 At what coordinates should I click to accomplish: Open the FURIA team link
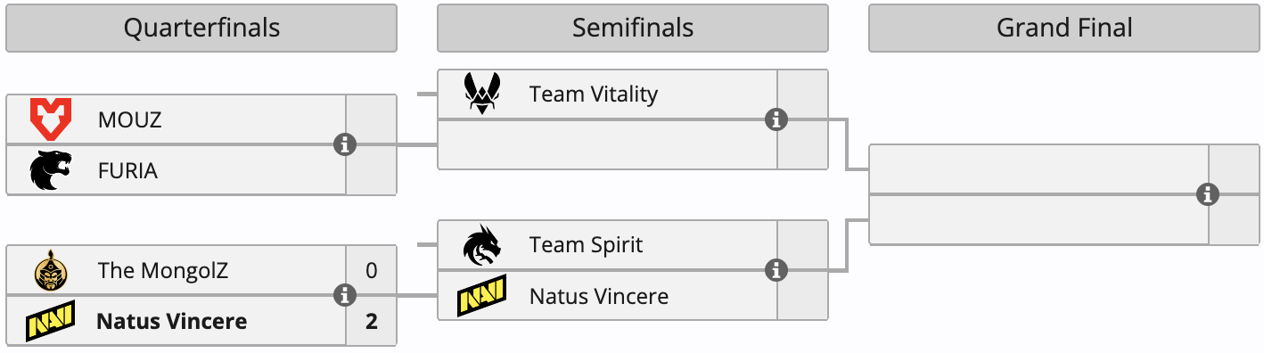[127, 171]
